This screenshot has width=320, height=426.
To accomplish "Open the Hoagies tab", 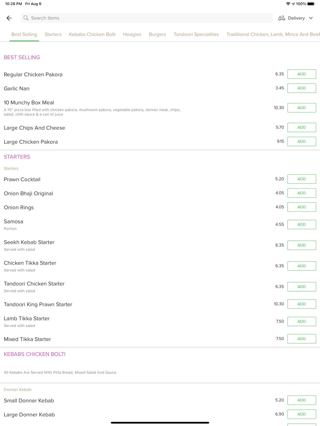I will (132, 34).
